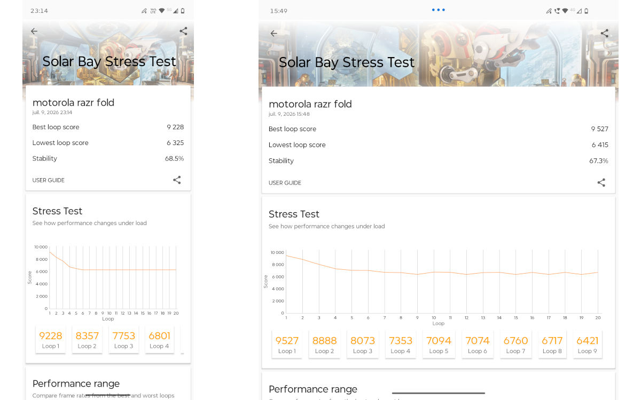Share the result card on the left screen
The image size is (641, 400).
[x=177, y=180]
